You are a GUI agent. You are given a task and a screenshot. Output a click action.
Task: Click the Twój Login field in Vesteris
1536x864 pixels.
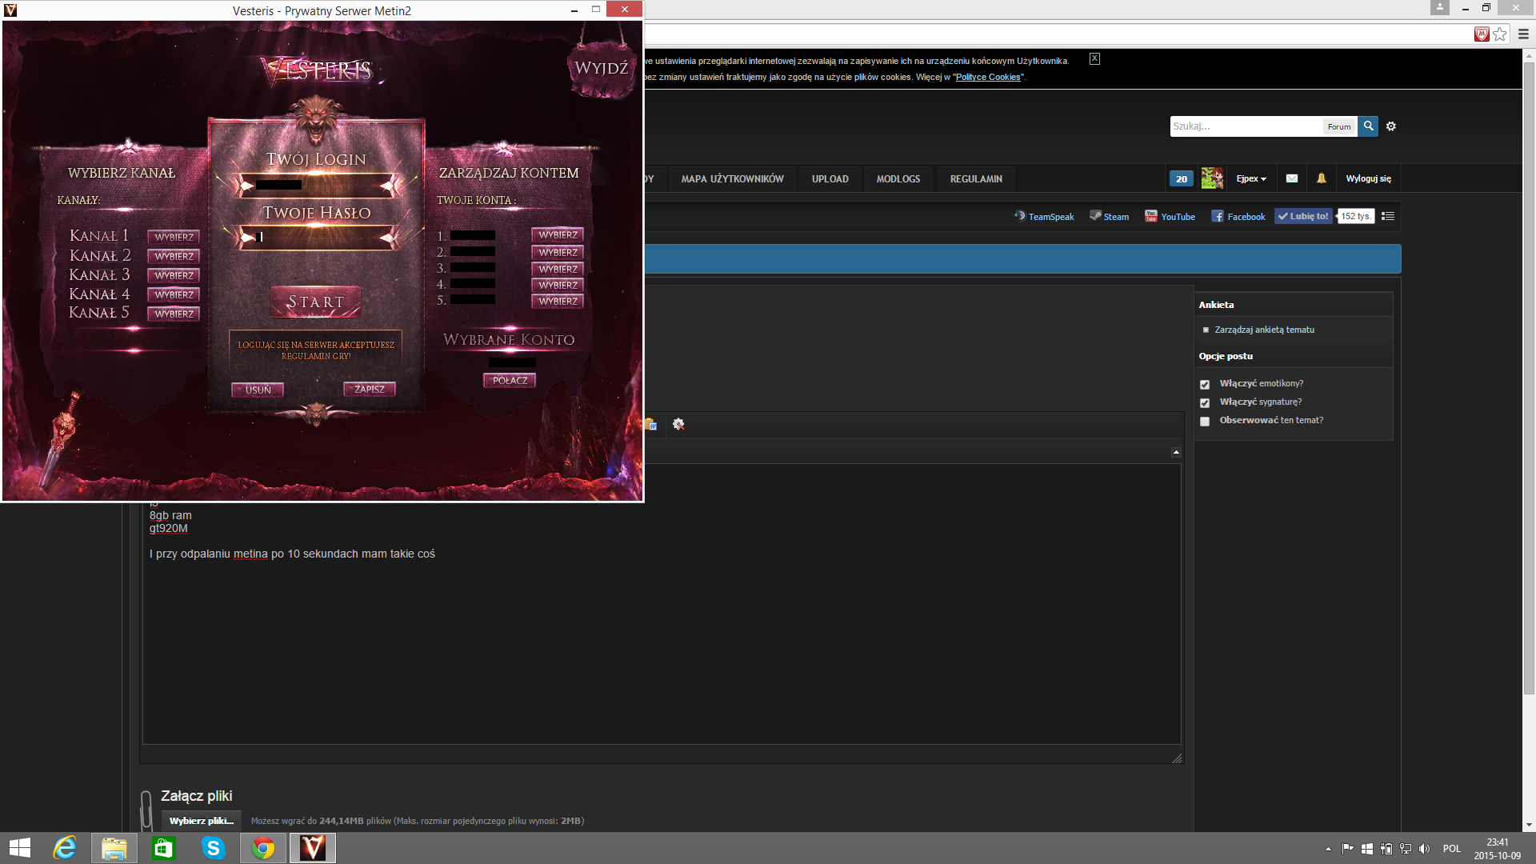point(316,185)
